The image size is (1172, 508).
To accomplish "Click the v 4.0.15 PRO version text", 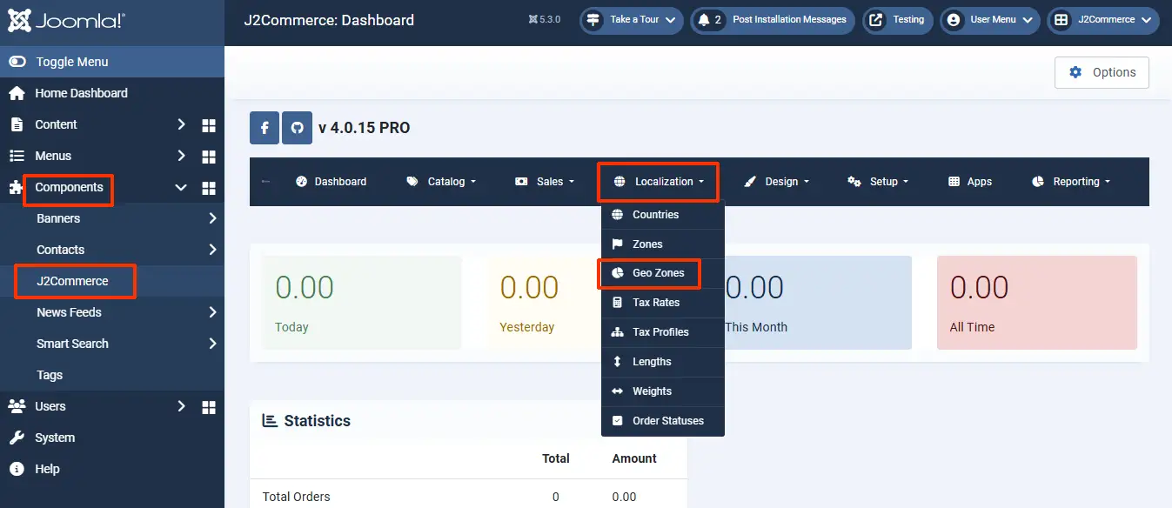I will coord(364,128).
